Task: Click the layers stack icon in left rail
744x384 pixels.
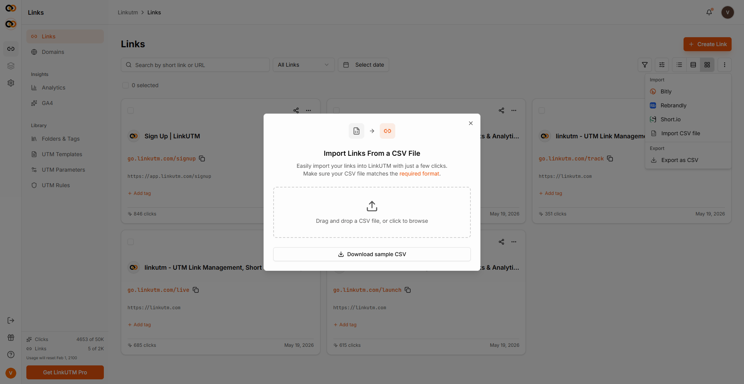Action: [x=11, y=66]
